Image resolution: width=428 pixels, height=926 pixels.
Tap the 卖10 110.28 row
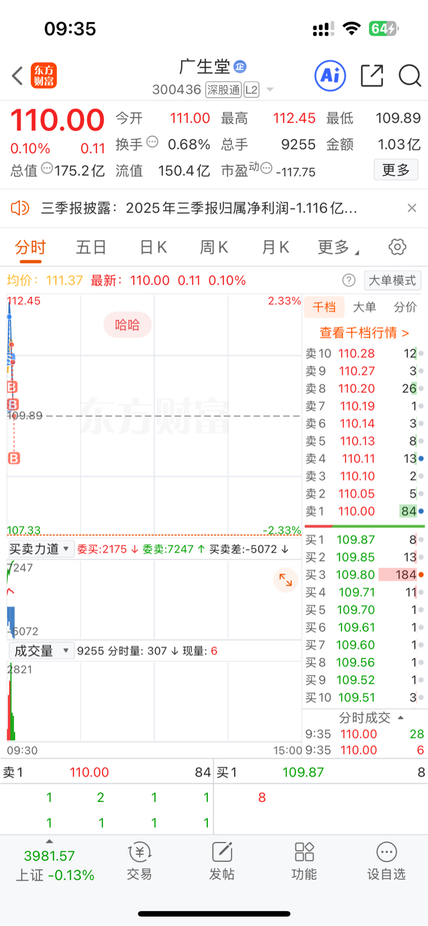364,354
